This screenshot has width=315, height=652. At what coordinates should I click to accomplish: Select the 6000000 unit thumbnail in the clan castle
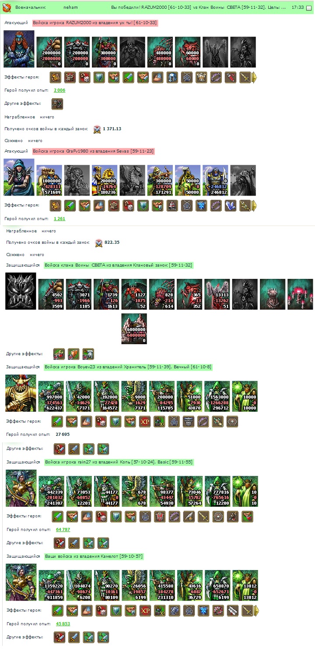coord(134,328)
